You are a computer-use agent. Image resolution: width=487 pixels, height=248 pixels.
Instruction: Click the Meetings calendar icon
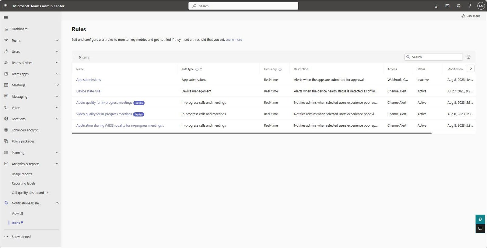(6, 85)
